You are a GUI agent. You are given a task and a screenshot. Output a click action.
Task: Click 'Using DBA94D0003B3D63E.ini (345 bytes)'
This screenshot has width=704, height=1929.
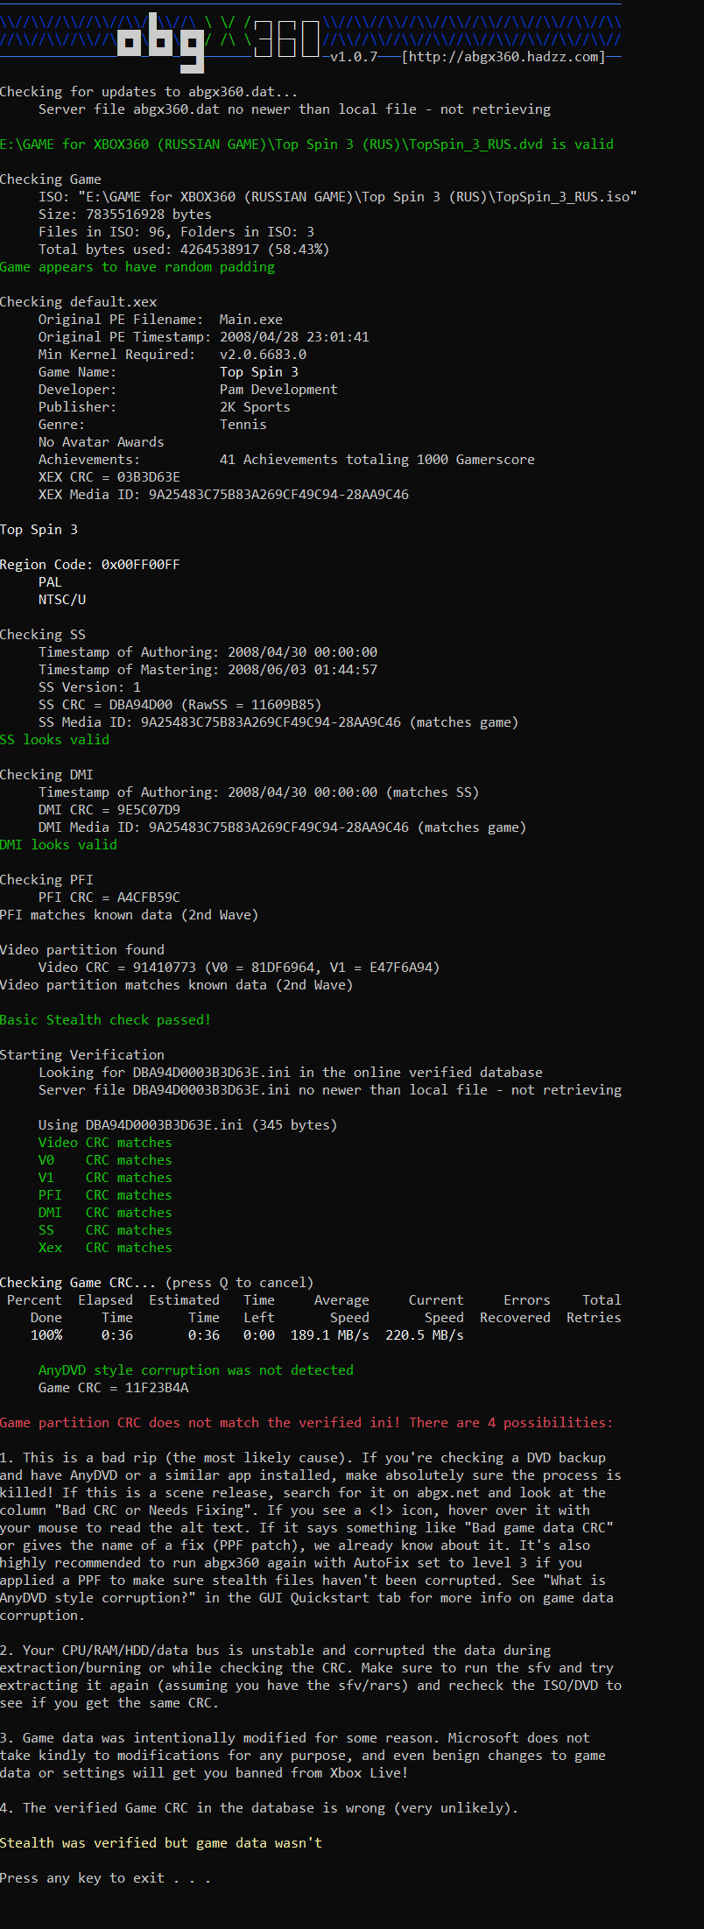pos(188,1125)
